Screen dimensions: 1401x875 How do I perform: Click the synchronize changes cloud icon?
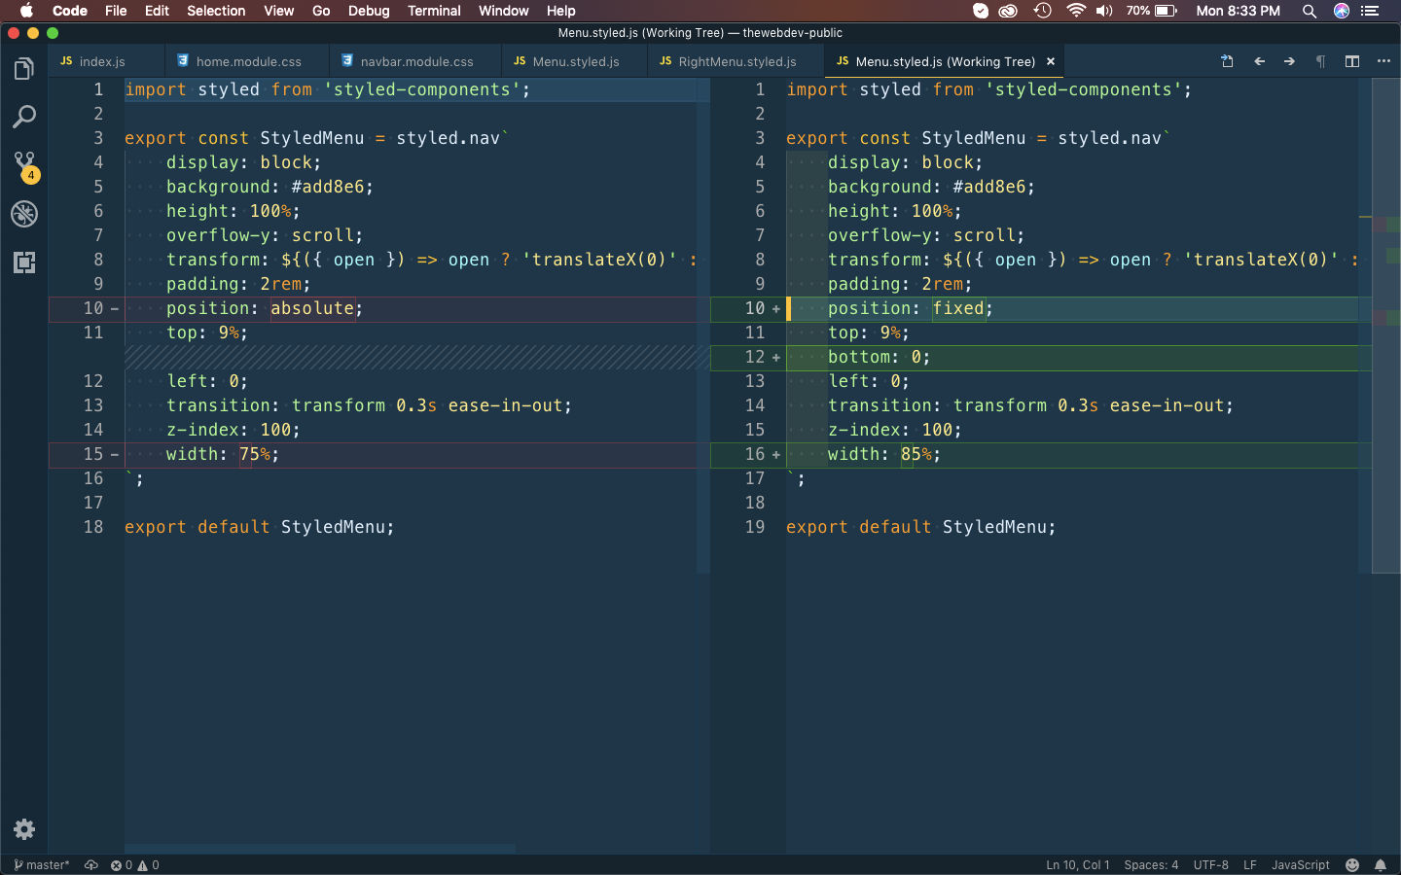(x=91, y=864)
